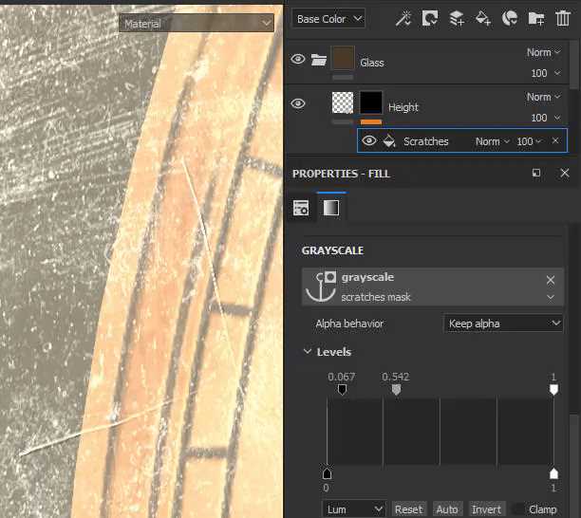Open the fill projection settings tab icon
Image resolution: width=581 pixels, height=518 pixels.
point(301,208)
